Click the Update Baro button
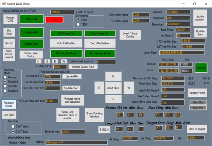212x146 pixels. [x=200, y=33]
